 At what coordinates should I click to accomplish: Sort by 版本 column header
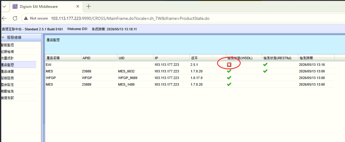pos(207,58)
